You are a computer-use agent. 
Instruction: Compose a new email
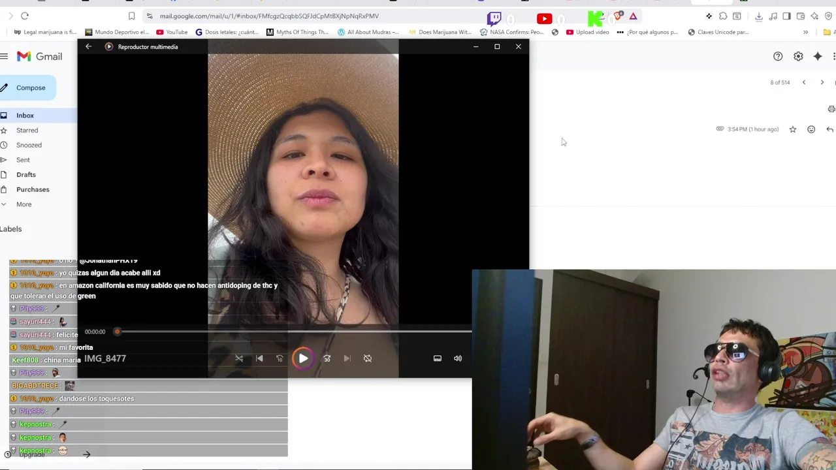coord(27,87)
